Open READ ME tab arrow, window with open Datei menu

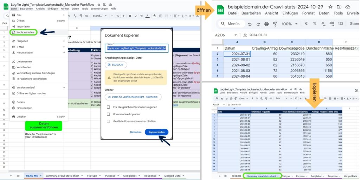[x=41, y=176]
